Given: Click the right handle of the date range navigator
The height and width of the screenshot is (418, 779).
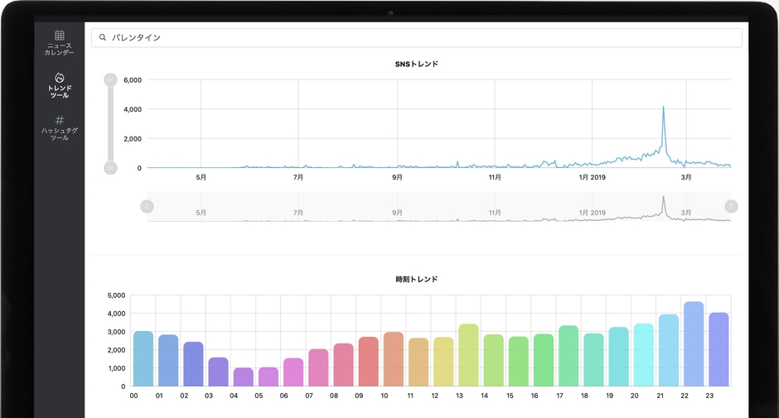Looking at the screenshot, I should coord(731,206).
